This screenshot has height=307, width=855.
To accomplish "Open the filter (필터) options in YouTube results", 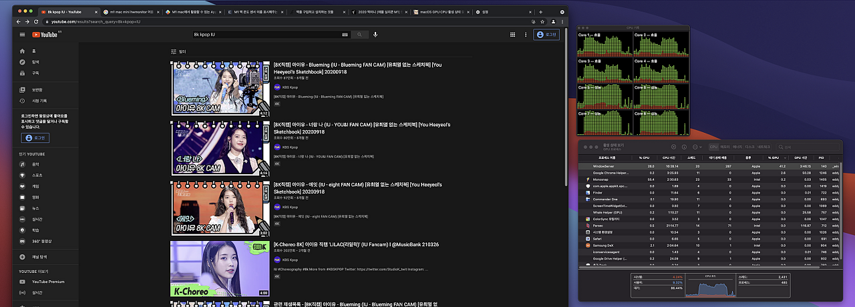I will 178,51.
